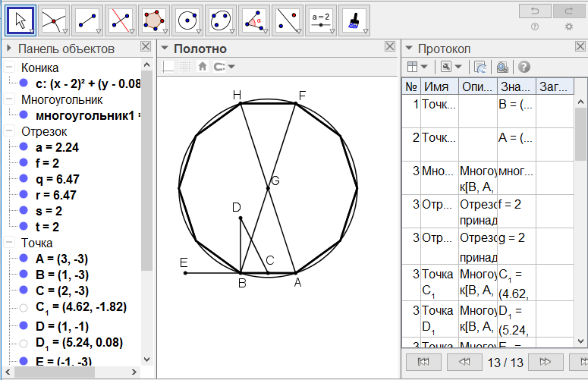Open the Протокол columns dropdown
Screen dimensions: 588x380
pyautogui.click(x=417, y=67)
